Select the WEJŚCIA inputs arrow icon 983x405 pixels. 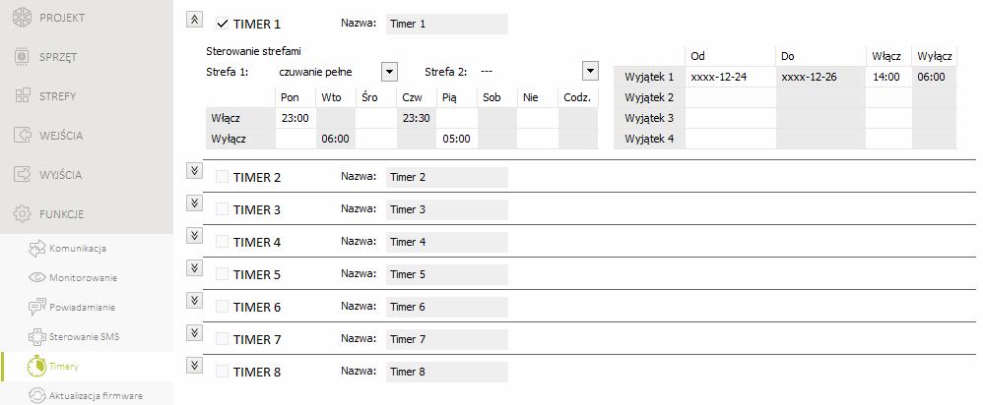click(22, 136)
